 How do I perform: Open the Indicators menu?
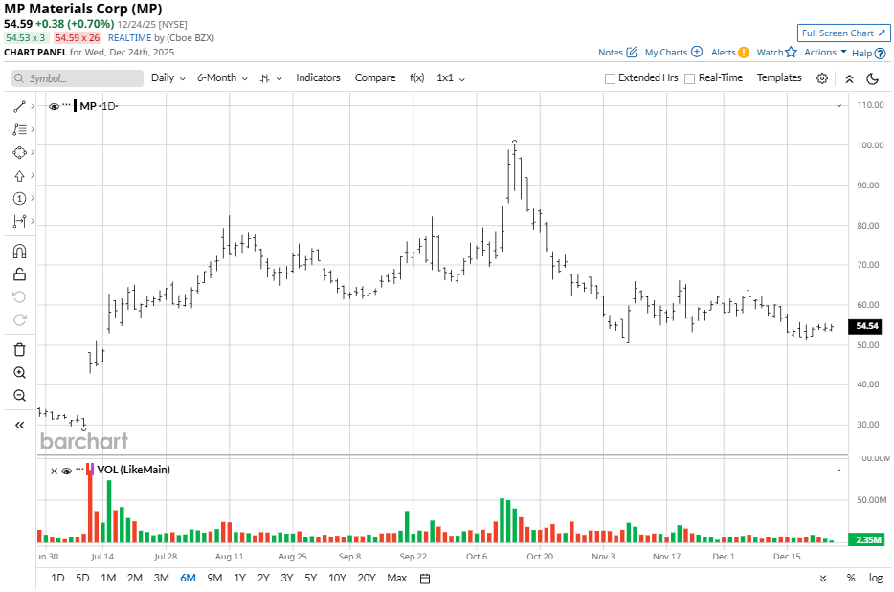[x=318, y=77]
